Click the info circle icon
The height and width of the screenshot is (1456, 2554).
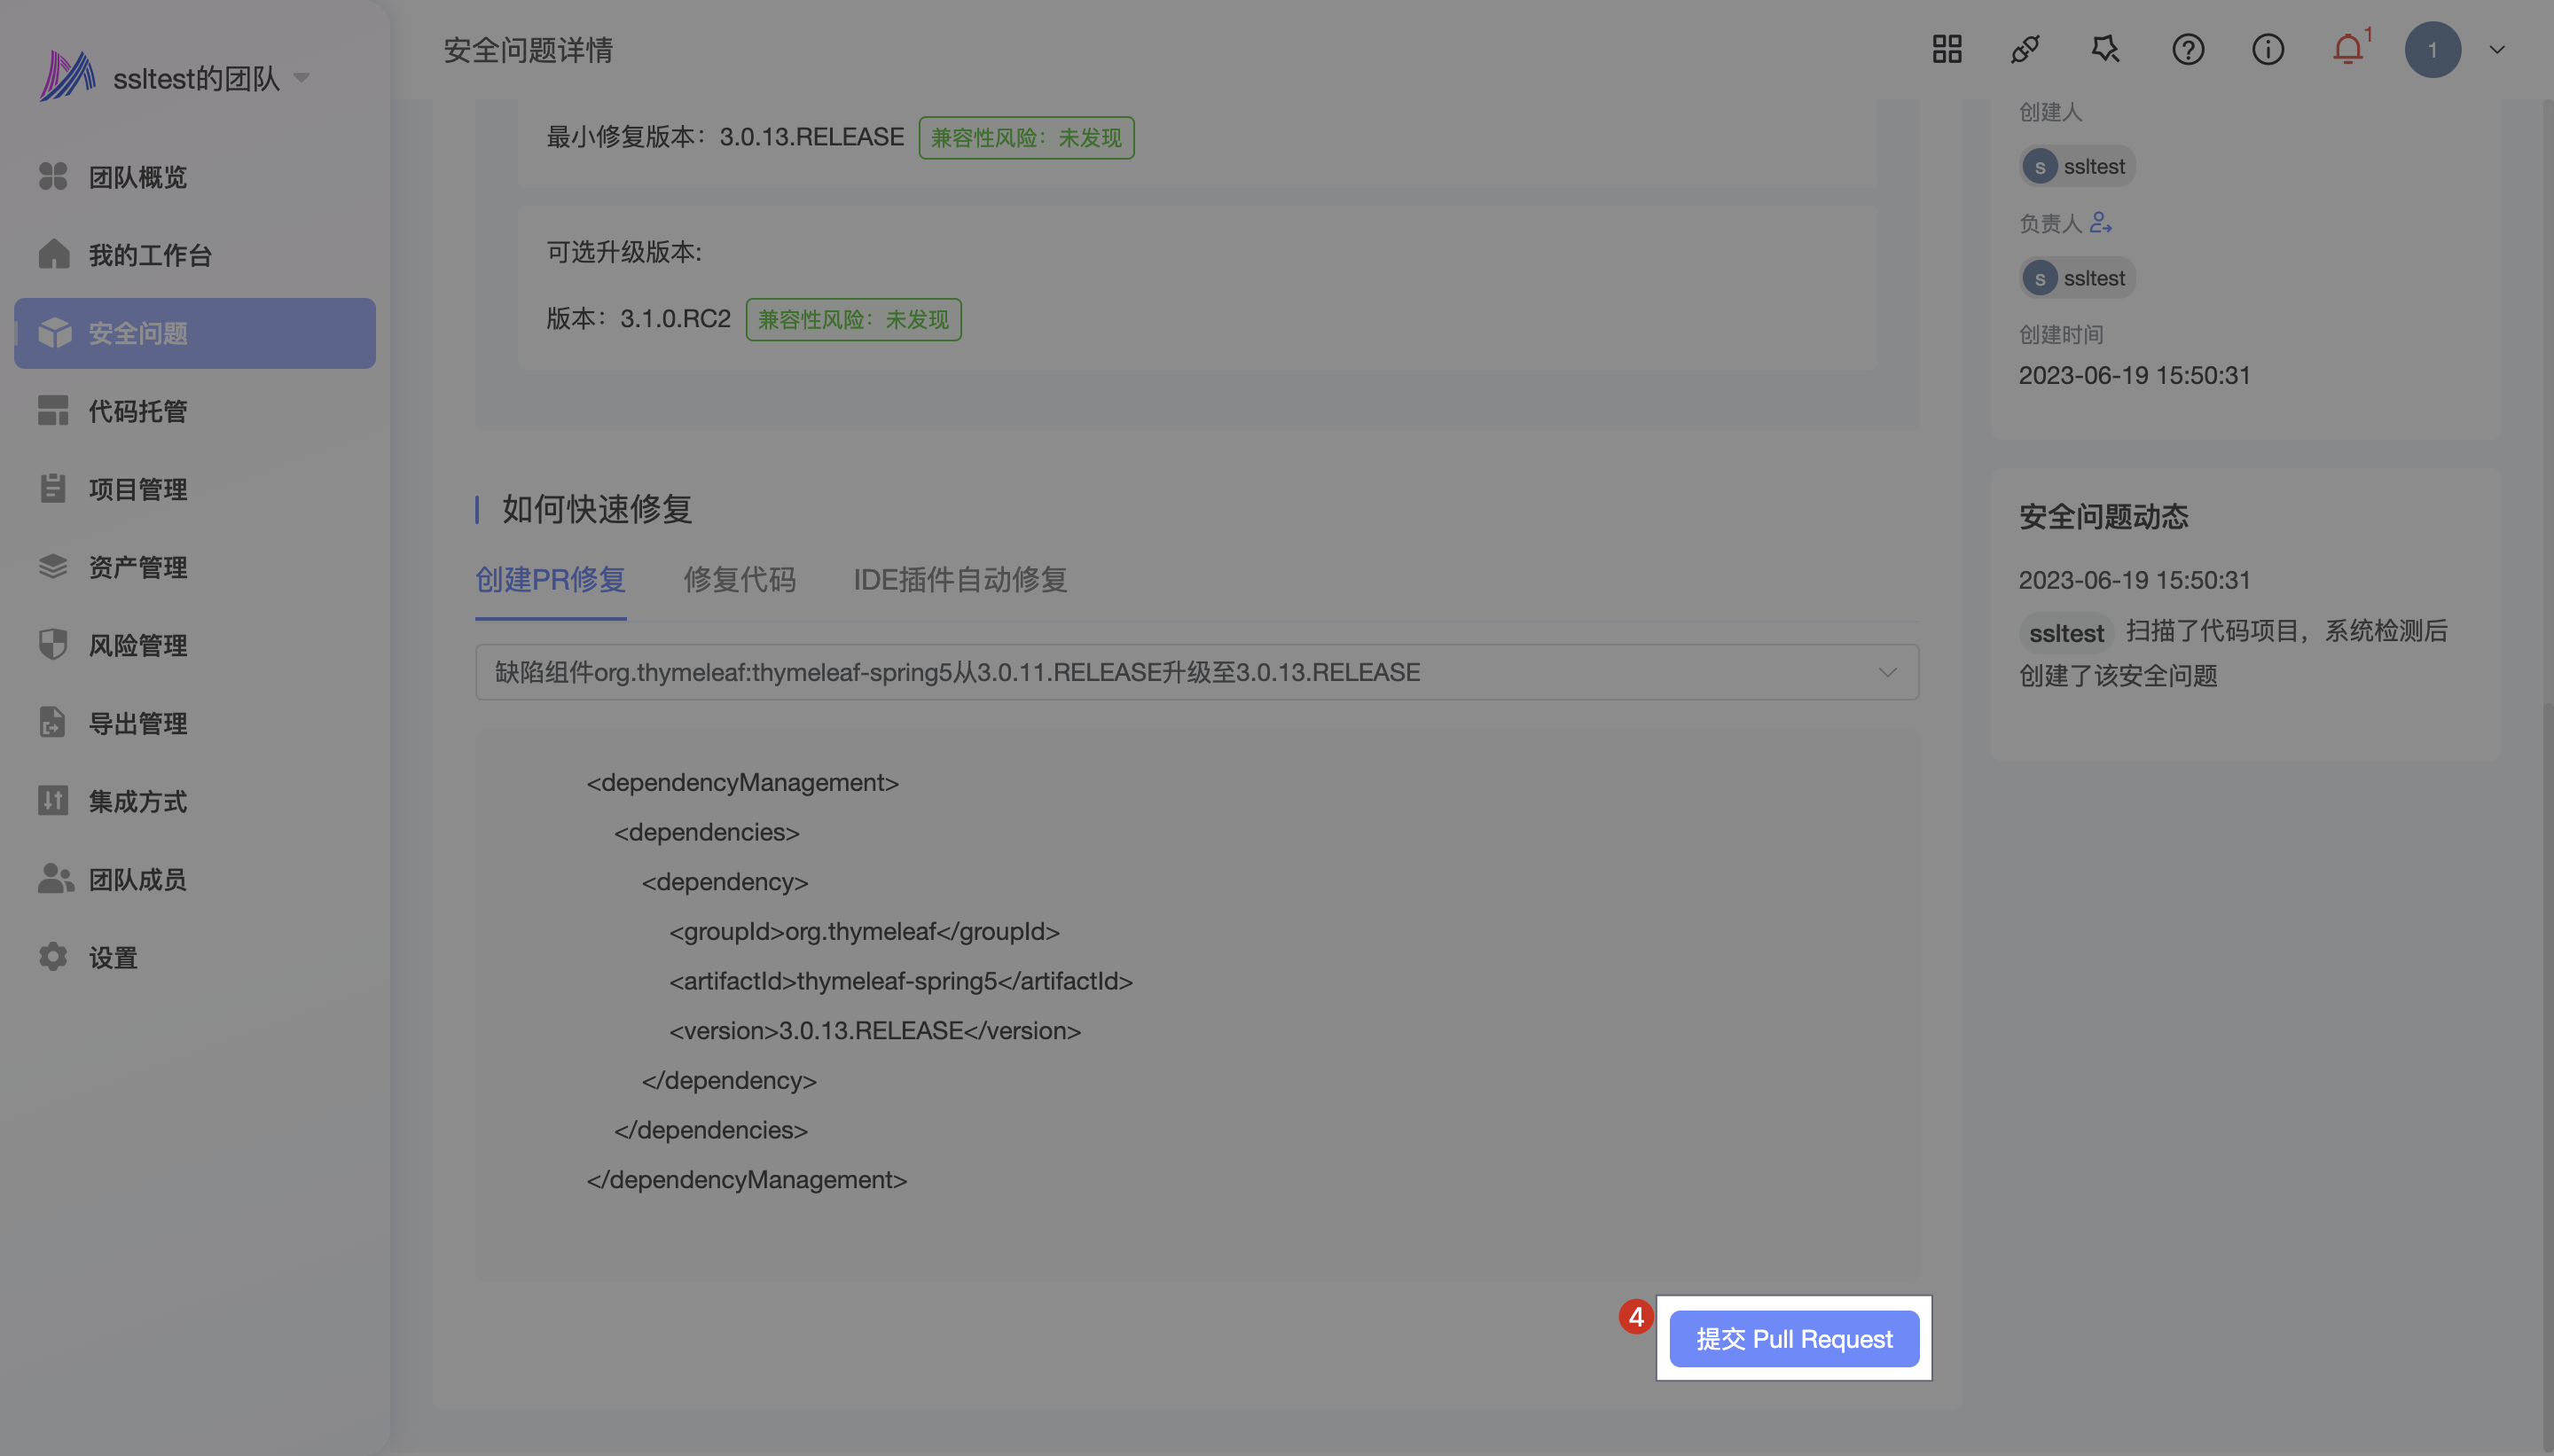(x=2267, y=49)
